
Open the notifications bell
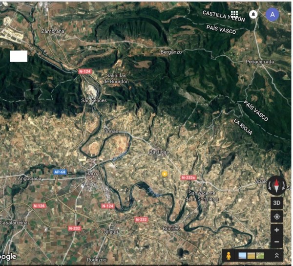point(253,14)
